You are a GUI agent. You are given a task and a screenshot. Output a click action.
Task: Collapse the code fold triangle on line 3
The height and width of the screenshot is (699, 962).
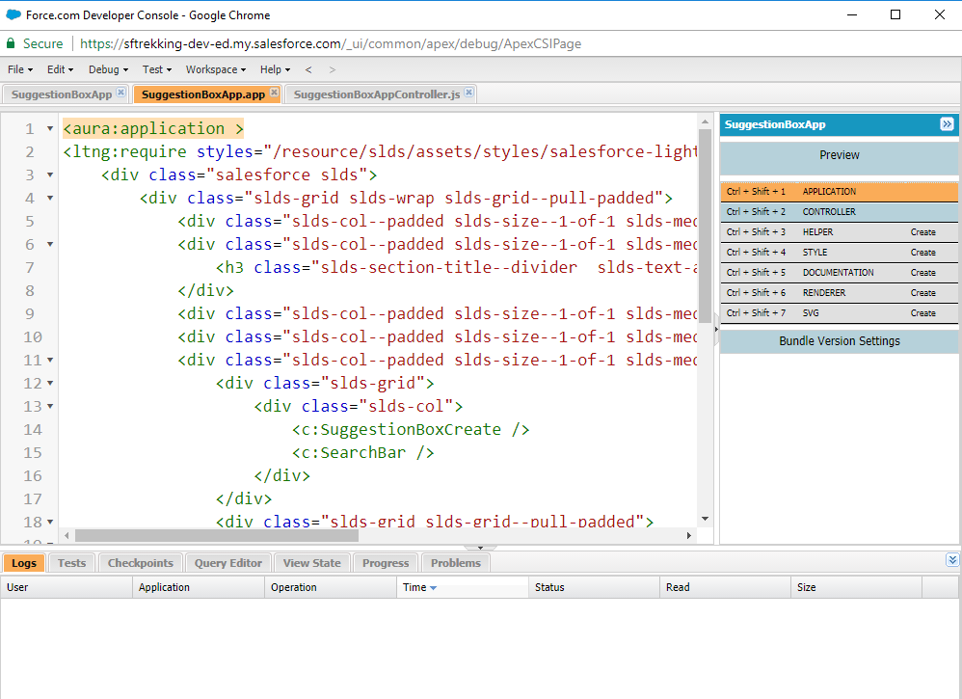click(49, 175)
